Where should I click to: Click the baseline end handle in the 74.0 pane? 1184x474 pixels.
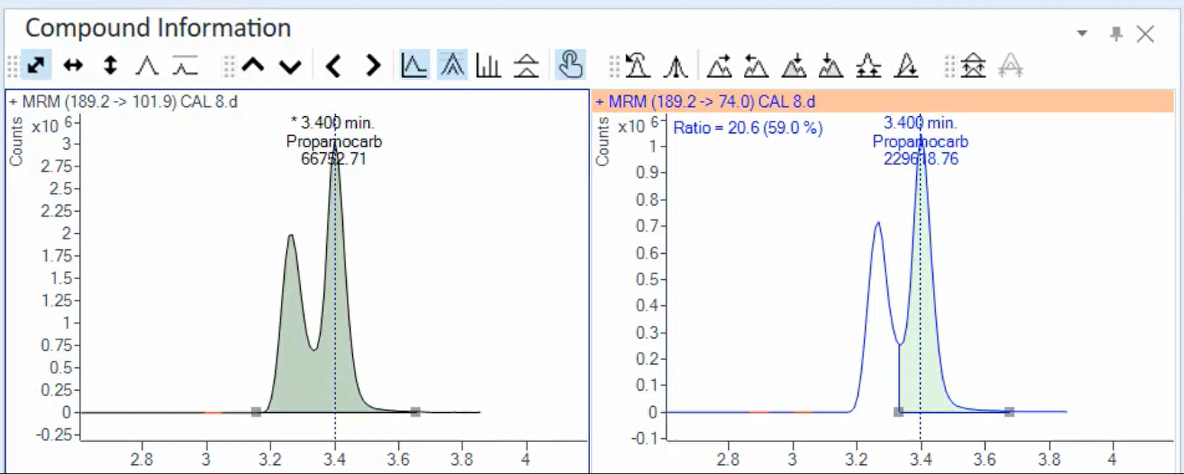click(x=1009, y=411)
